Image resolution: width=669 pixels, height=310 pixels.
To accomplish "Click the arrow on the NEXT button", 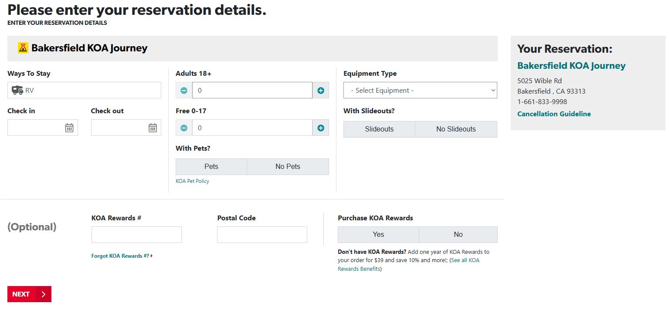I will point(44,294).
